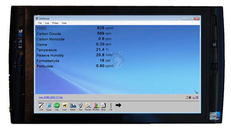Click the small red-framed status icon
Screen dimensions: 231x130
pyautogui.click(x=187, y=97)
